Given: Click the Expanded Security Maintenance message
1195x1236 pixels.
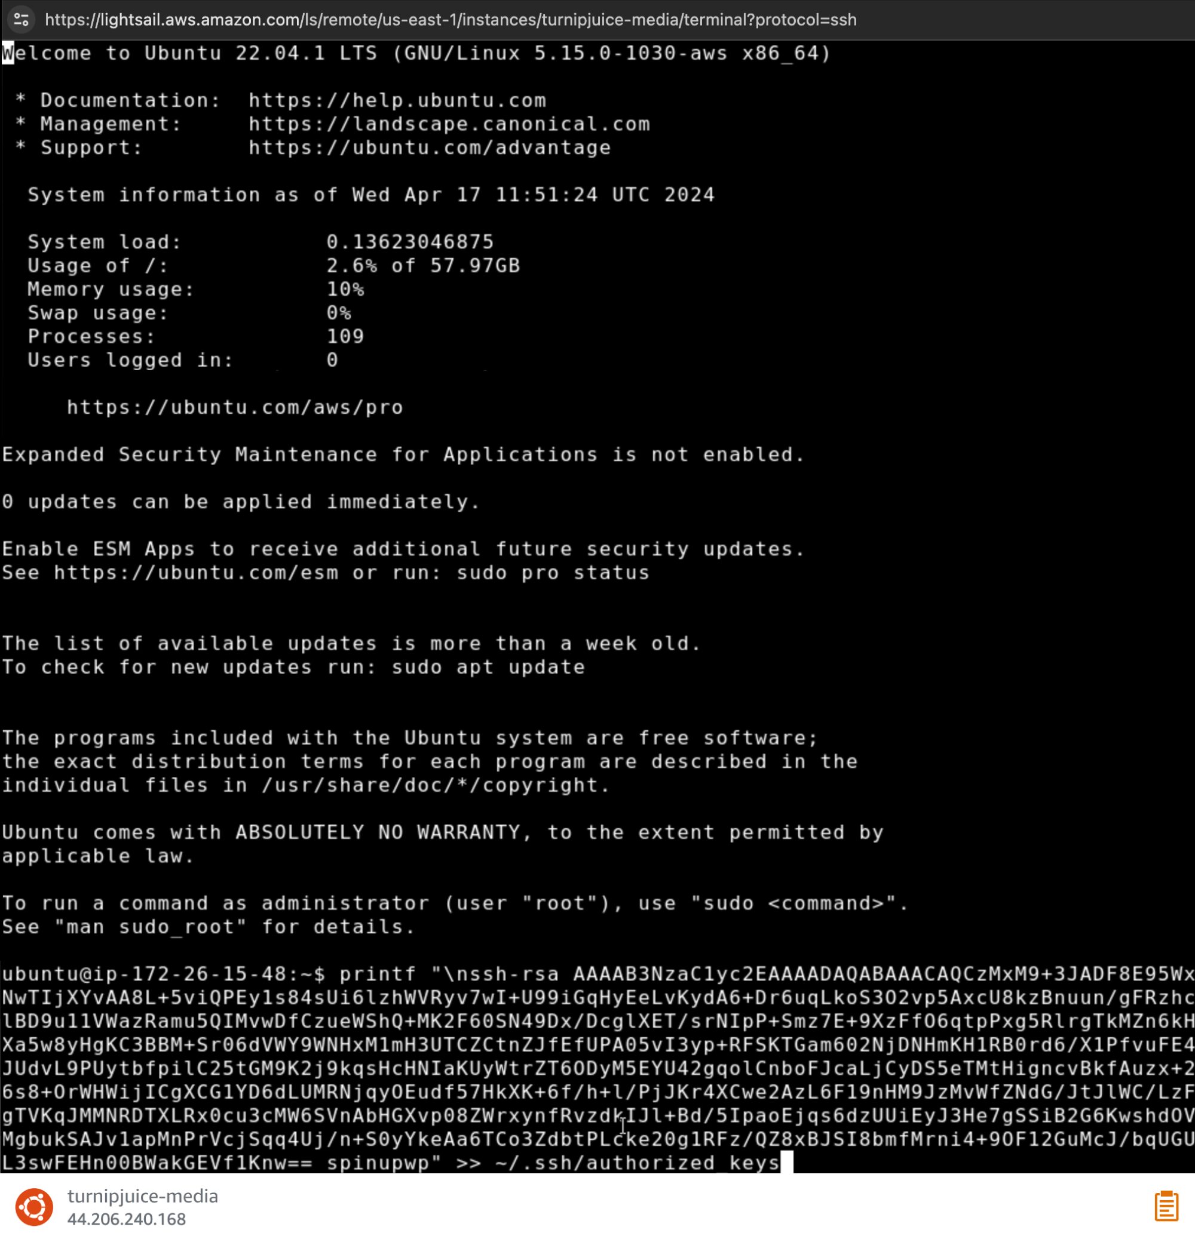Looking at the screenshot, I should click(x=403, y=454).
